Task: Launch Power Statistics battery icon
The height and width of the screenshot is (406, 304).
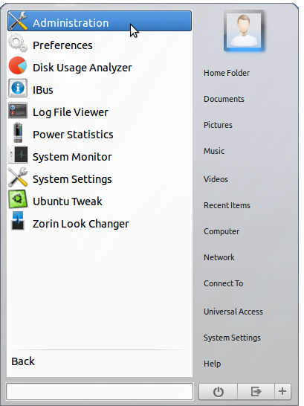Action: [18, 132]
